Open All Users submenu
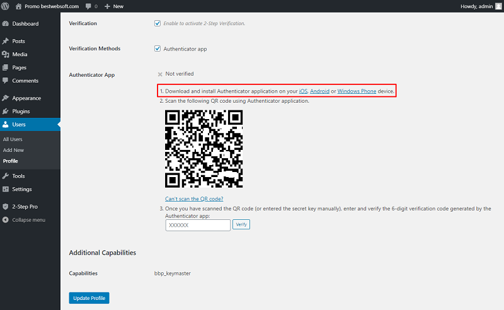Image resolution: width=504 pixels, height=310 pixels. 13,139
